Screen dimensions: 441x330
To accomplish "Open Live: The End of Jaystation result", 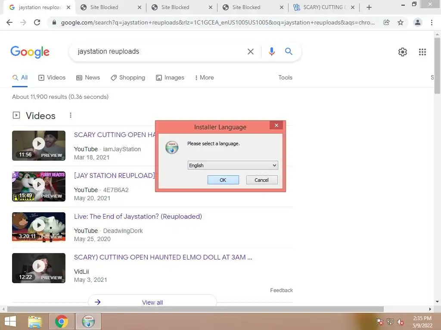I will pyautogui.click(x=138, y=217).
